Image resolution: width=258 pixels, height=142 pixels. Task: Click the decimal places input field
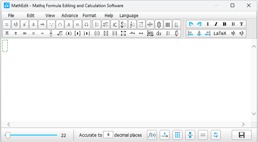[x=108, y=135]
